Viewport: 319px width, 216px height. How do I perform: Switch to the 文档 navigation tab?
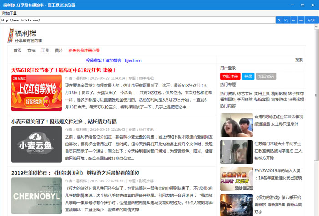coord(31,51)
